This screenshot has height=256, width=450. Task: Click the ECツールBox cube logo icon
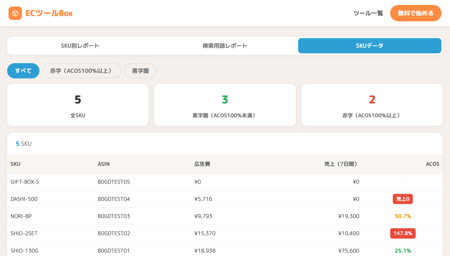[15, 13]
